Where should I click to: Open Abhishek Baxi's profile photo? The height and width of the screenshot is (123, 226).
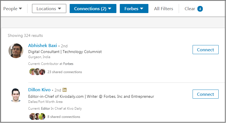[16, 50]
